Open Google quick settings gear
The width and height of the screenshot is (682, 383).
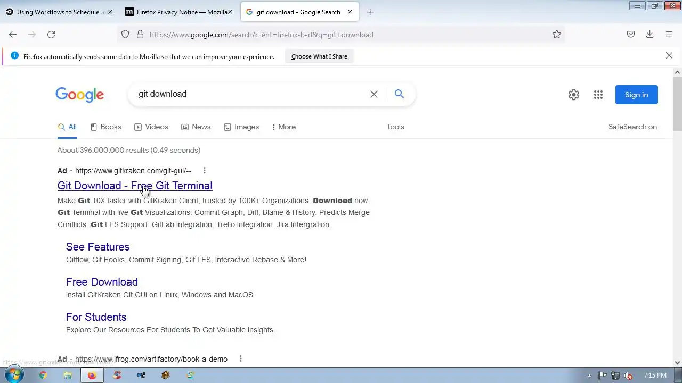point(574,95)
